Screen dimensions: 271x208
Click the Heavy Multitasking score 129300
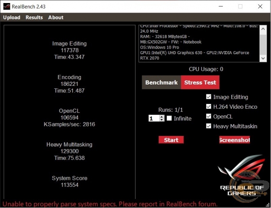pyautogui.click(x=69, y=151)
